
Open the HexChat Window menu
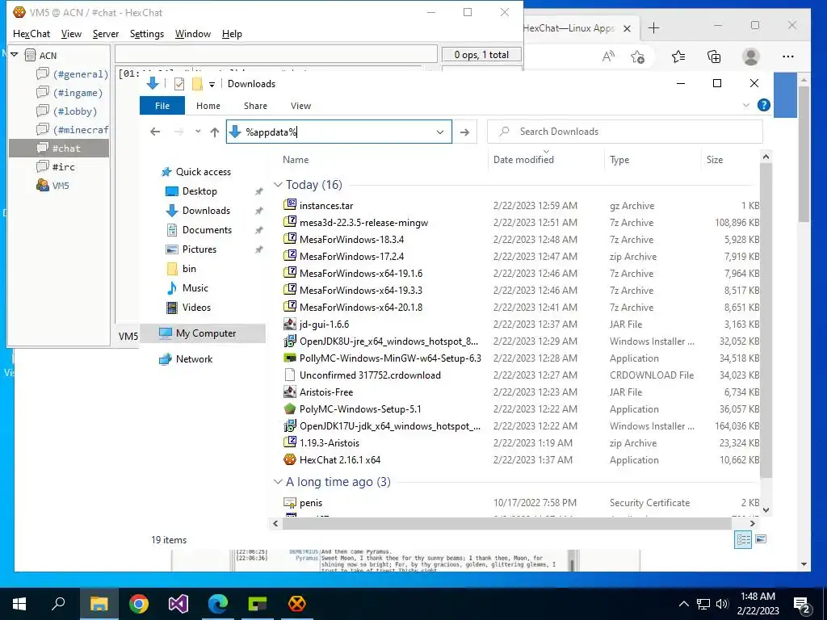pos(192,34)
